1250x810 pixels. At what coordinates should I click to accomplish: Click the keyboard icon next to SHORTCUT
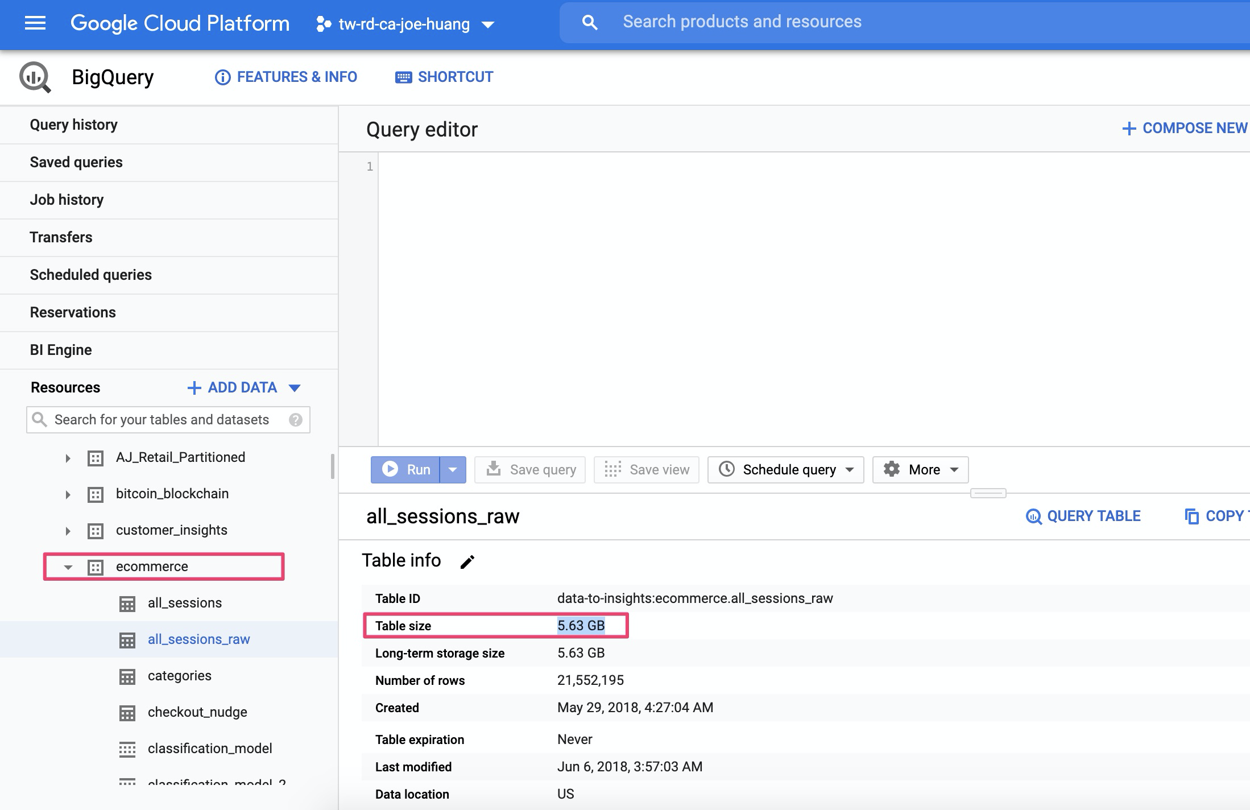click(x=403, y=77)
